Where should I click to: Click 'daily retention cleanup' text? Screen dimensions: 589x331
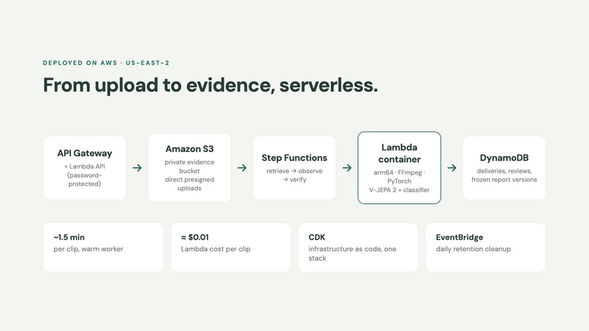click(x=474, y=248)
